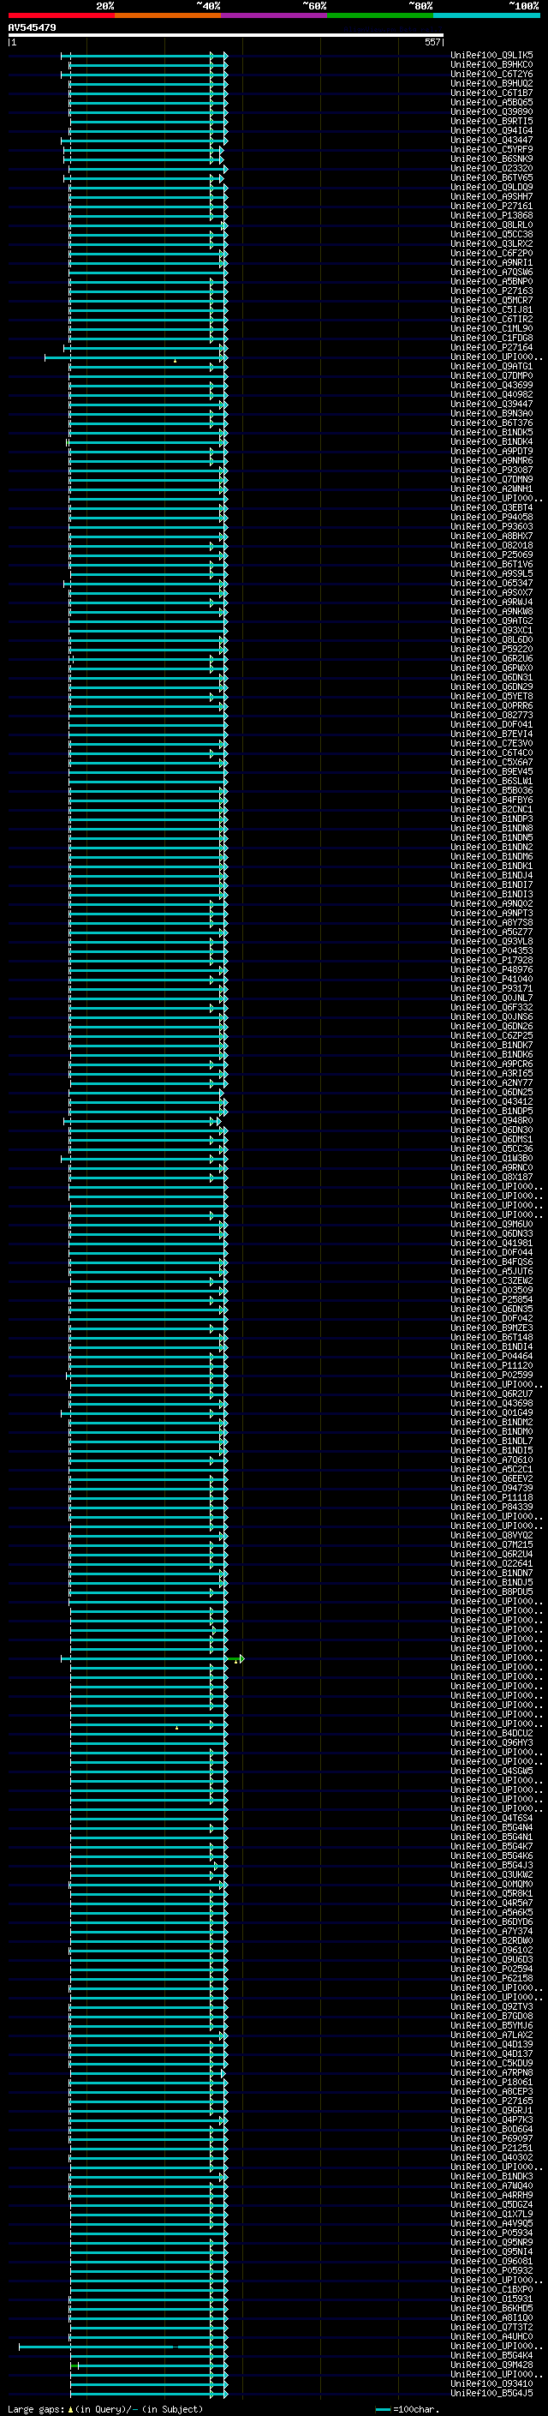Select the UniRef100_O23320 label

[491, 169]
